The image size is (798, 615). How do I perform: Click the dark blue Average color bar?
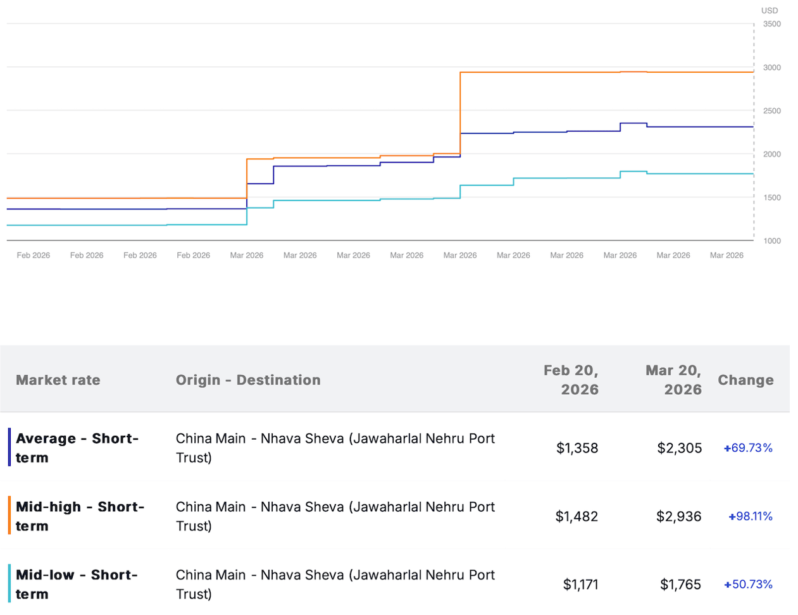point(9,447)
